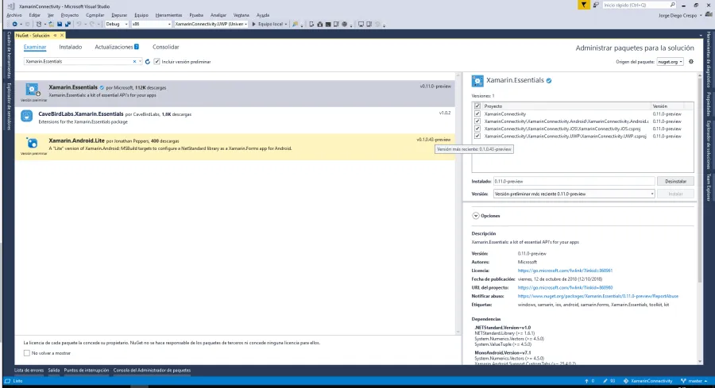Click the Open File folder icon
The width and height of the screenshot is (715, 388).
coord(51,24)
